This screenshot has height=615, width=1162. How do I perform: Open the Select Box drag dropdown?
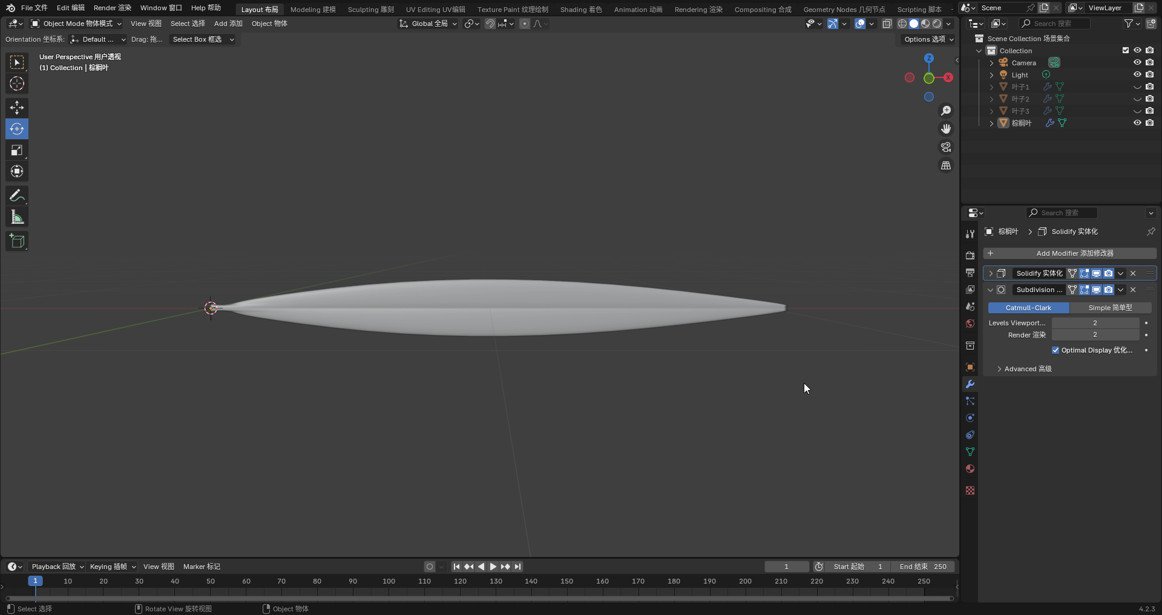click(203, 39)
